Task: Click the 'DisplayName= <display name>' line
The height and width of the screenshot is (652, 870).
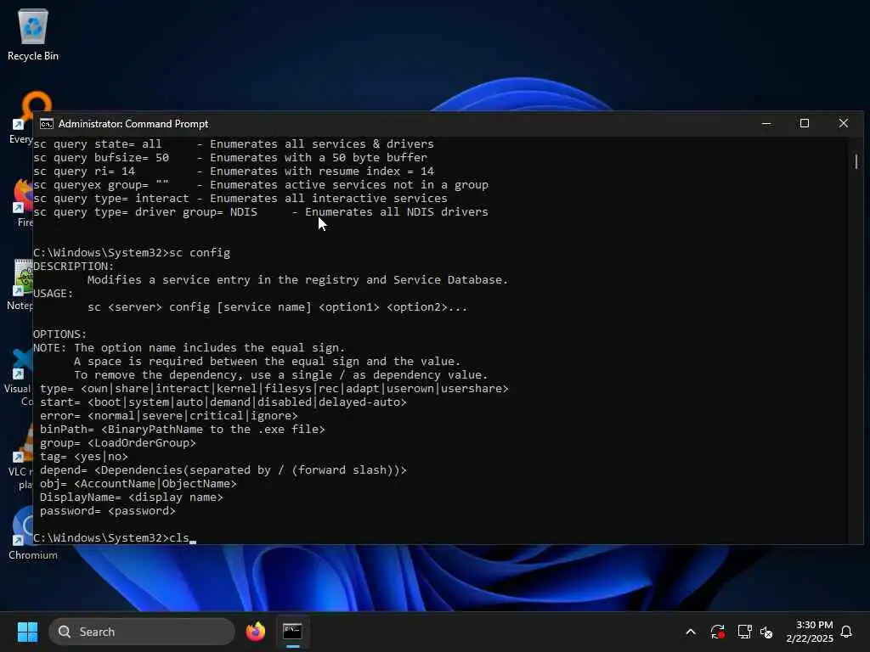Action: [132, 497]
